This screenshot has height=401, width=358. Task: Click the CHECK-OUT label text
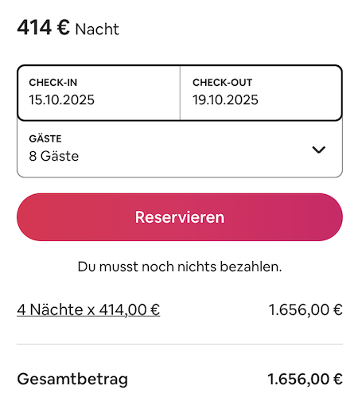click(x=223, y=83)
